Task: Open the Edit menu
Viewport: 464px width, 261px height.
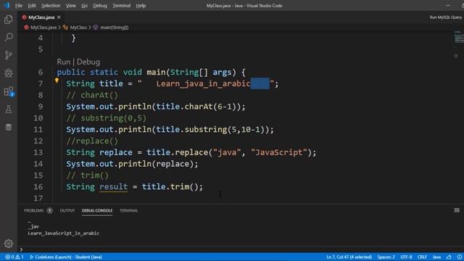Action: click(x=32, y=5)
